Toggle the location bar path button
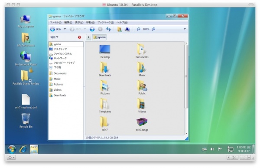 pyautogui.click(x=88, y=37)
